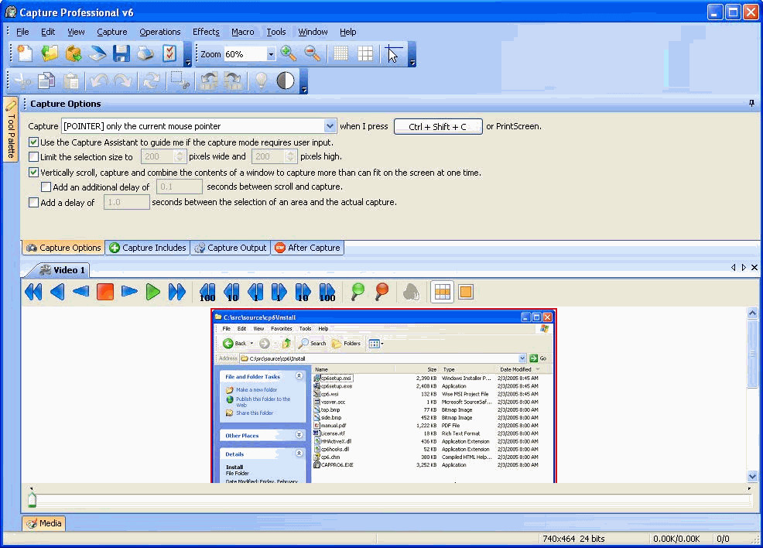Switch to the Capture Includes tab
Image resolution: width=763 pixels, height=548 pixels.
pyautogui.click(x=148, y=248)
